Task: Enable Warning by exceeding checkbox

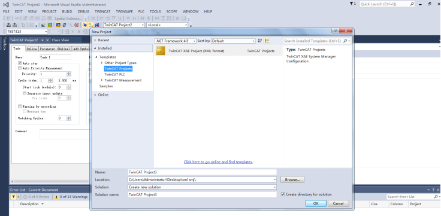Action: point(20,107)
